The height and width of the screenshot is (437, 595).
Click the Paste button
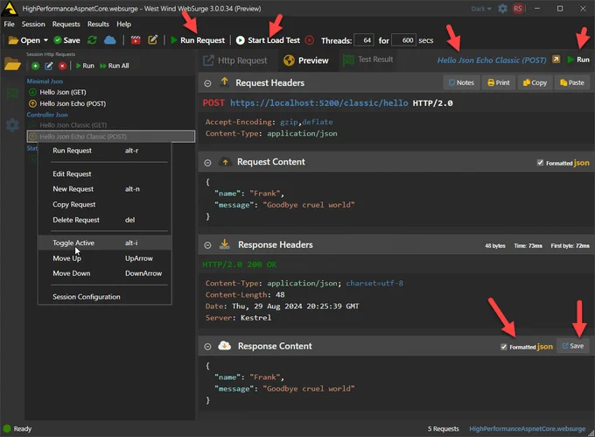coord(572,82)
